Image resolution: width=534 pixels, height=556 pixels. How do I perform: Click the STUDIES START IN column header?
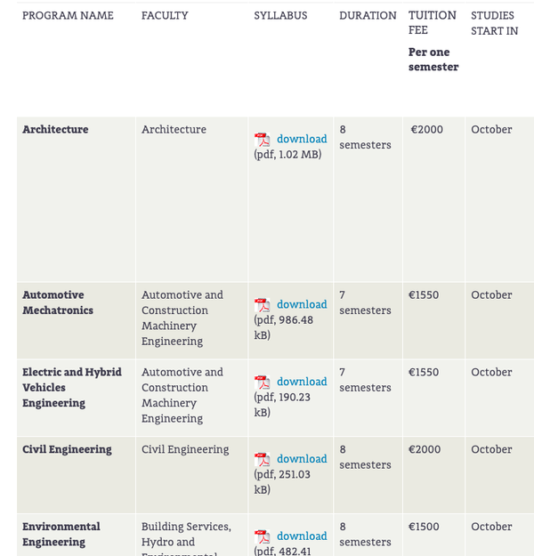[494, 23]
